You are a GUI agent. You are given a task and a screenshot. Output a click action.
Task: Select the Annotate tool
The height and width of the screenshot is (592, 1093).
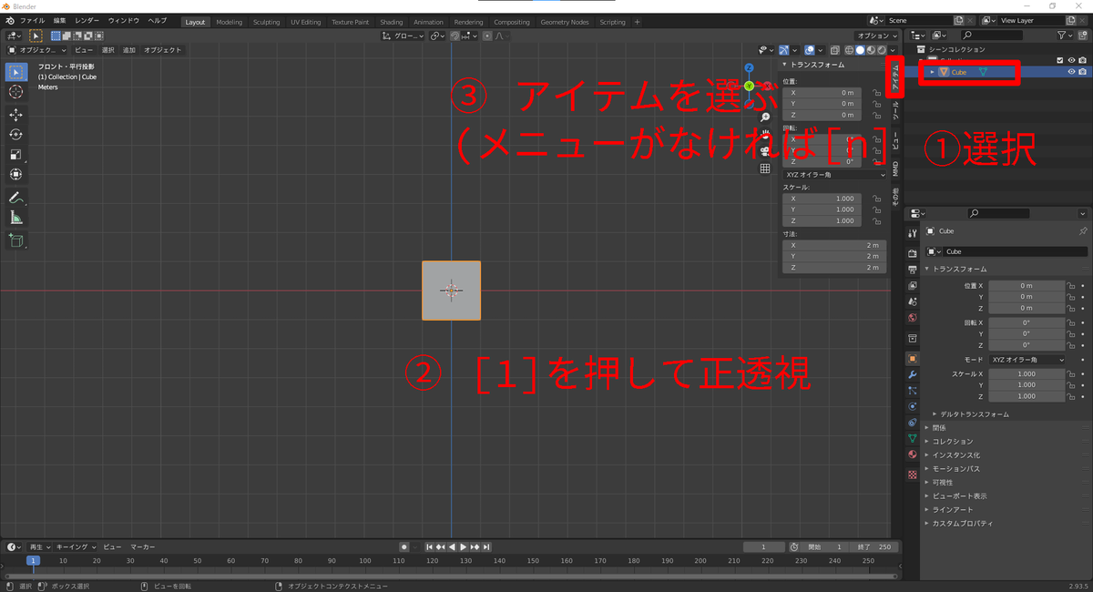15,198
